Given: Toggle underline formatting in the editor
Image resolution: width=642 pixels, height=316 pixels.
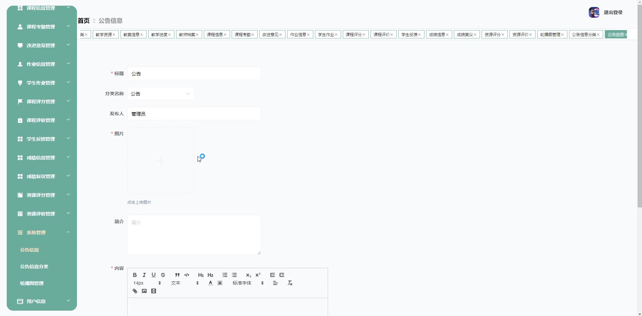Looking at the screenshot, I should [x=154, y=275].
